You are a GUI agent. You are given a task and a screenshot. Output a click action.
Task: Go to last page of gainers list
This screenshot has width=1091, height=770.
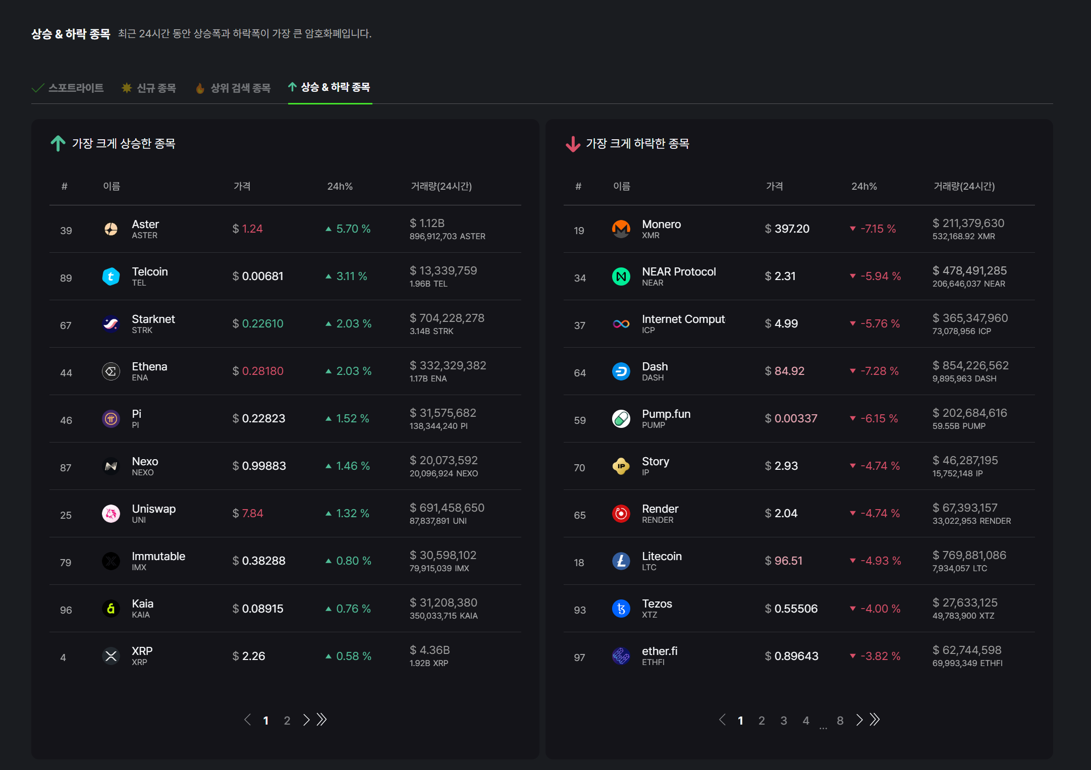[322, 720]
